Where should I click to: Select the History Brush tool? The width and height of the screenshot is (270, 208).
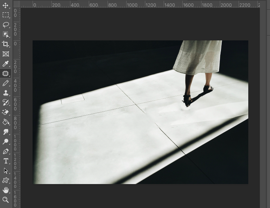(x=6, y=103)
